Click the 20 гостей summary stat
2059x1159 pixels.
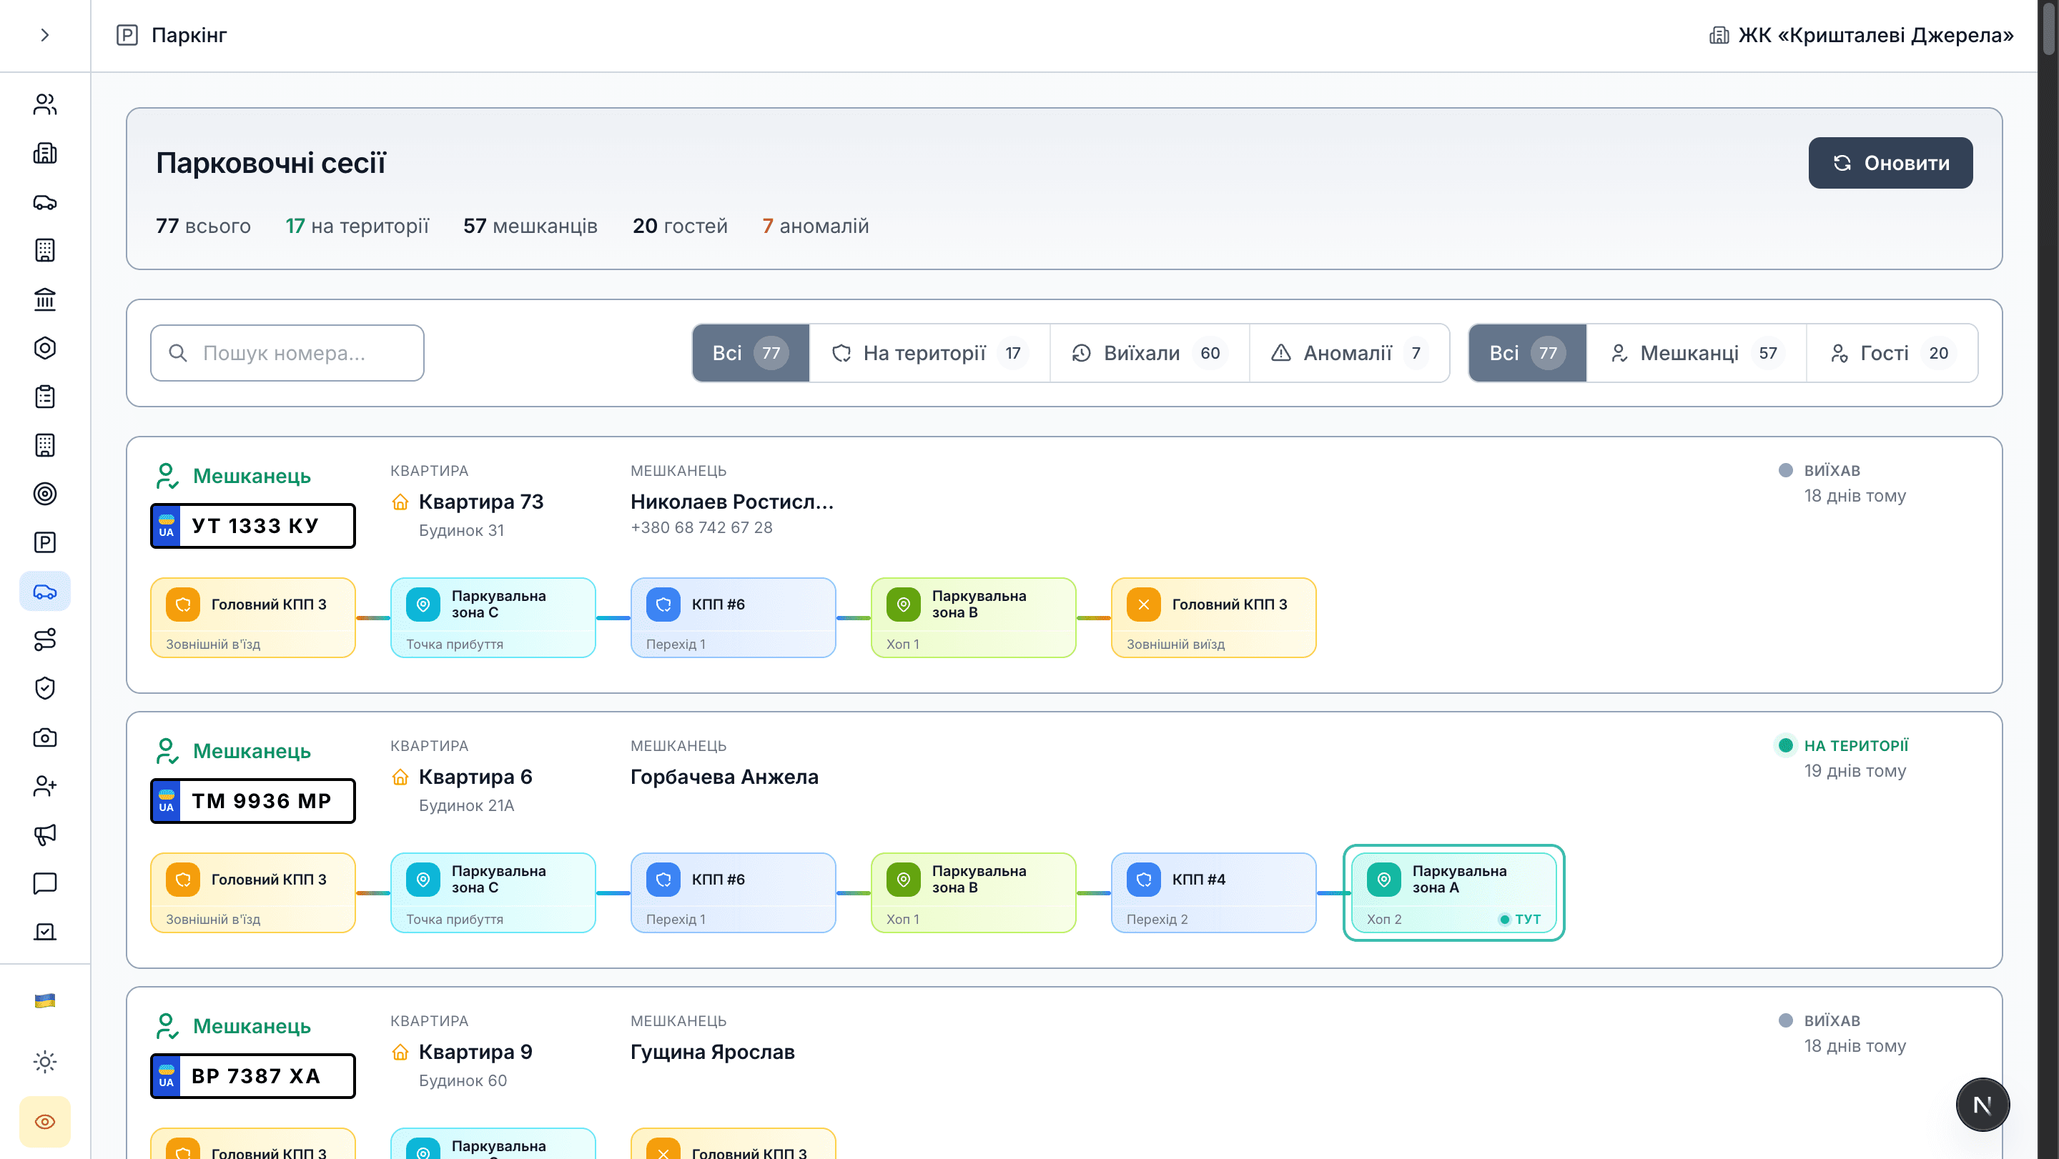(x=679, y=226)
